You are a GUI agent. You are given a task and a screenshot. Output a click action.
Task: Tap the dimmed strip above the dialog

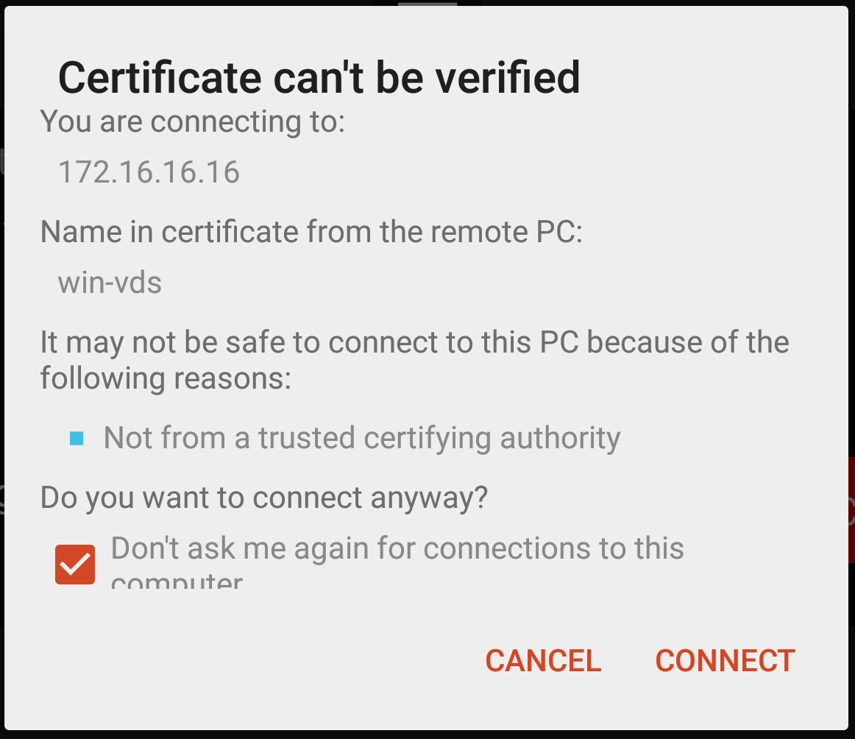click(x=221, y=3)
